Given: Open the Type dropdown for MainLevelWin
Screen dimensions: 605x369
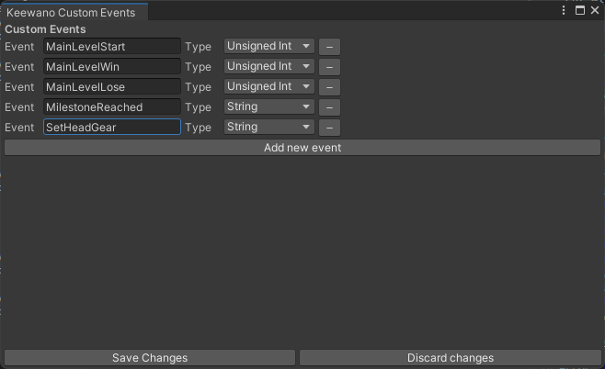Looking at the screenshot, I should (268, 66).
